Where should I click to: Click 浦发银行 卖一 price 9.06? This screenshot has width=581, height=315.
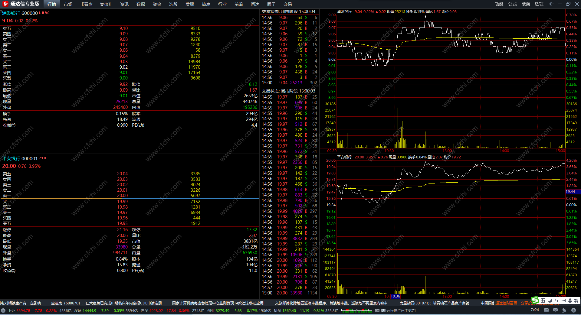click(x=123, y=50)
